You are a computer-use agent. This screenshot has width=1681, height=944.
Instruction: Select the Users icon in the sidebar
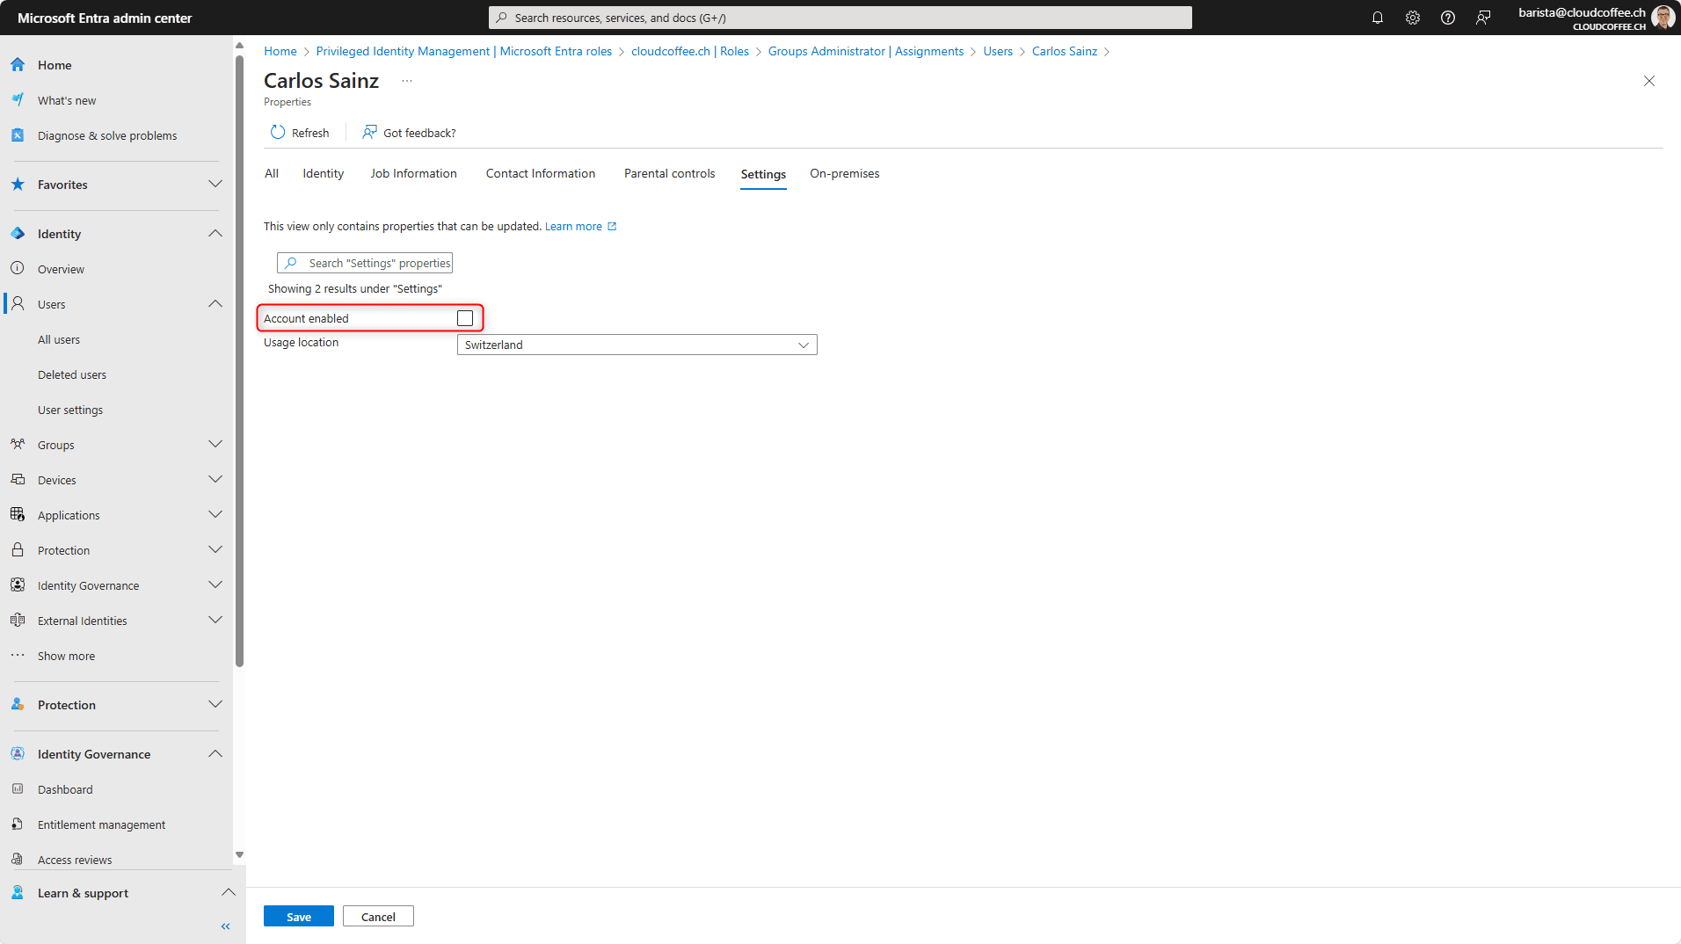[18, 303]
